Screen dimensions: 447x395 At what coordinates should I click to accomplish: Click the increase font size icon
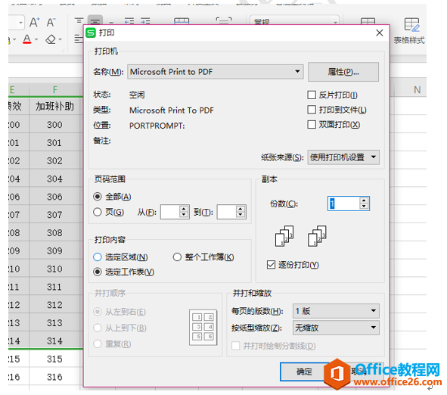pyautogui.click(x=35, y=22)
